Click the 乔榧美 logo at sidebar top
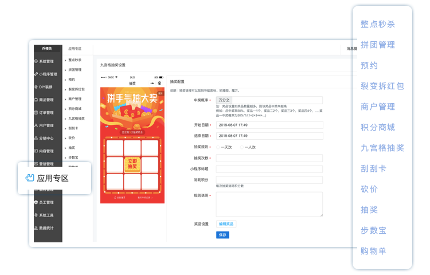Image resolution: width=430 pixels, height=275 pixels. click(x=47, y=49)
